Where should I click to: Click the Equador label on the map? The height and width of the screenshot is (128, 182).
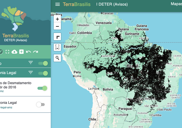tap(70, 46)
